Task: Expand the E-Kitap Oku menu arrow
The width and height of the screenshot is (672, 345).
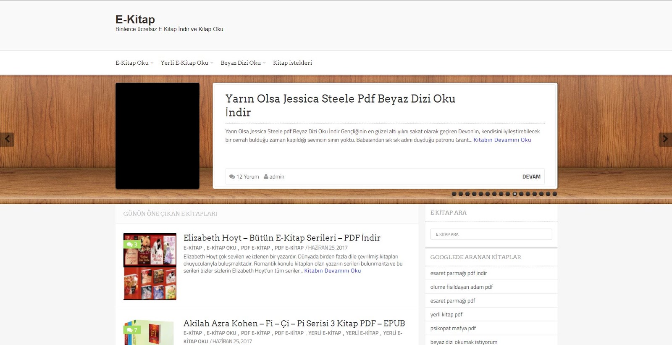Action: click(152, 63)
